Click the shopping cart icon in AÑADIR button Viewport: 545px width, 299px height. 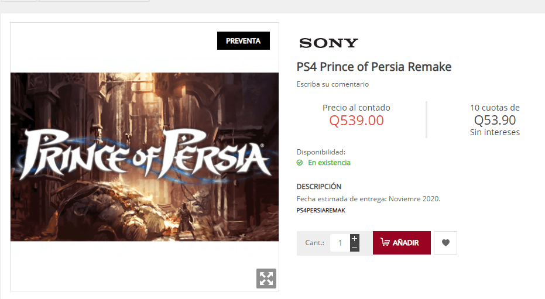click(385, 242)
